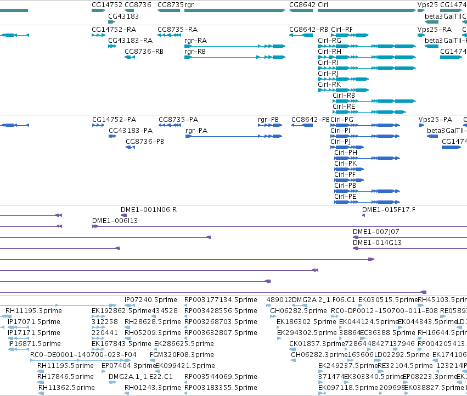The image size is (467, 396).
Task: Click the CG43183 gene feature
Action: 112,22
